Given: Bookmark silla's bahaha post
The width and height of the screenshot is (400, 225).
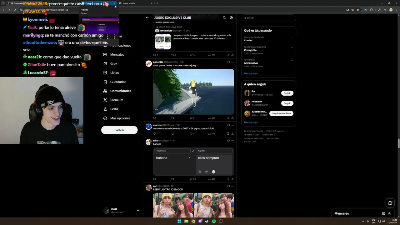Looking at the screenshot, I should pyautogui.click(x=228, y=179).
